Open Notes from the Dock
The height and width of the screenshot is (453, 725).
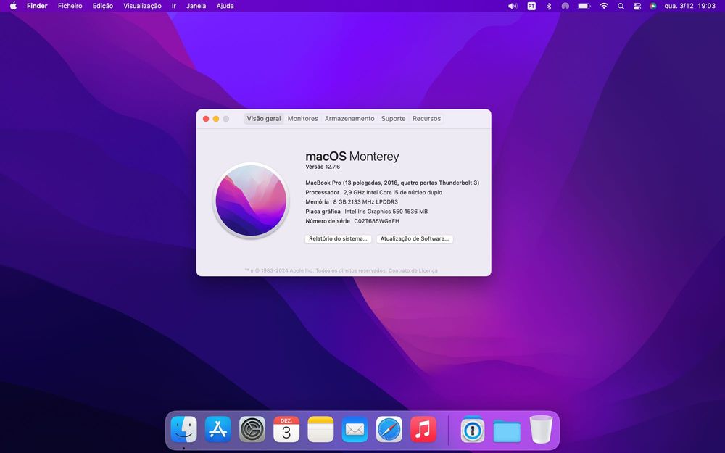tap(321, 429)
